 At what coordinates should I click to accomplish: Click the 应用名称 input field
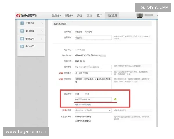93,38
